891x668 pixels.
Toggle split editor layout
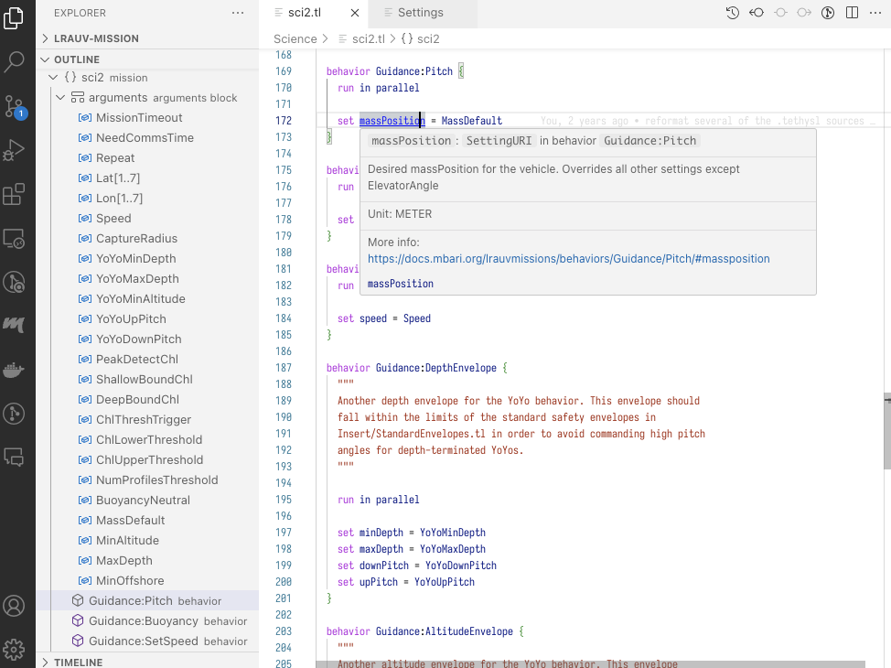[x=852, y=13]
